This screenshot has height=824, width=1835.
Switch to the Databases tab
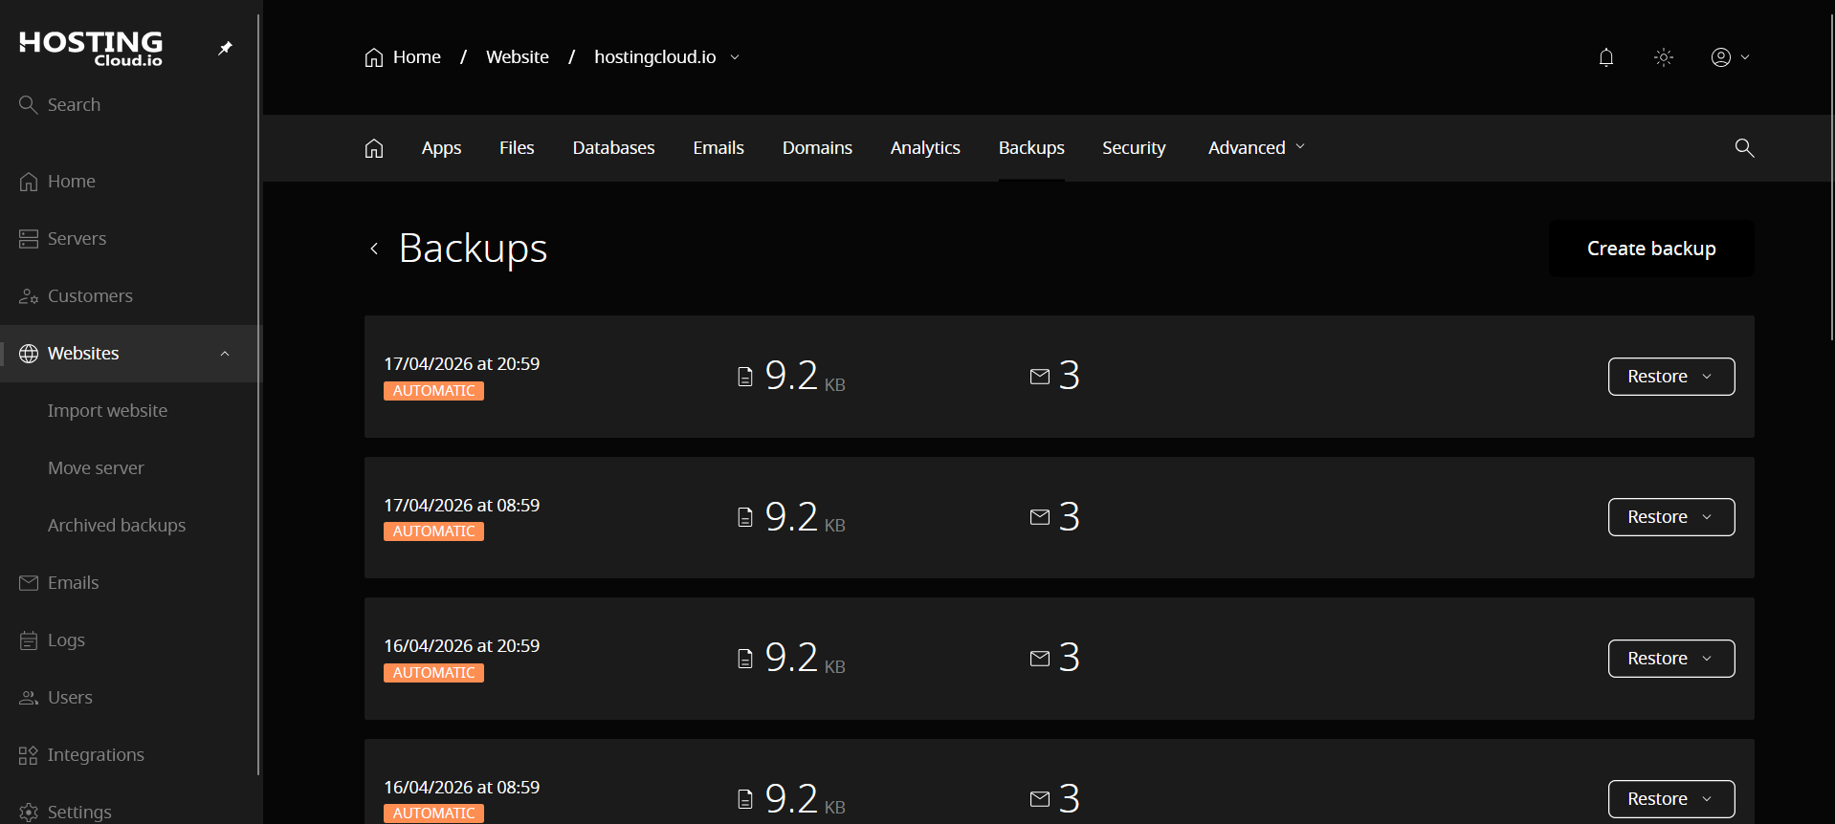pos(613,148)
